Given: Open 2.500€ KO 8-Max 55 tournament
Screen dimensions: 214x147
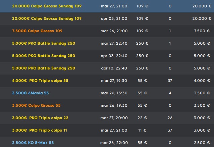Looking at the screenshot, I should (33, 143).
